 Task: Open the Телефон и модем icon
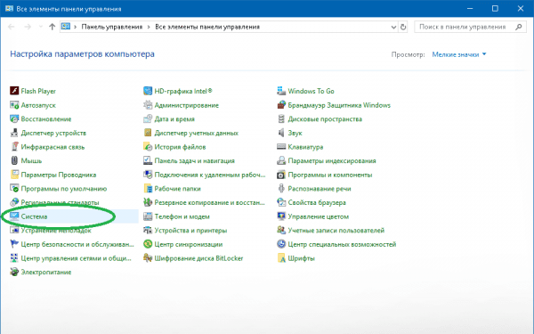coord(148,216)
